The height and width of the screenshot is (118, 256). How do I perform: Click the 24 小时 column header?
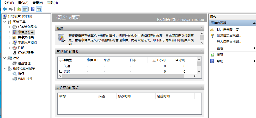pyautogui.click(x=177, y=60)
